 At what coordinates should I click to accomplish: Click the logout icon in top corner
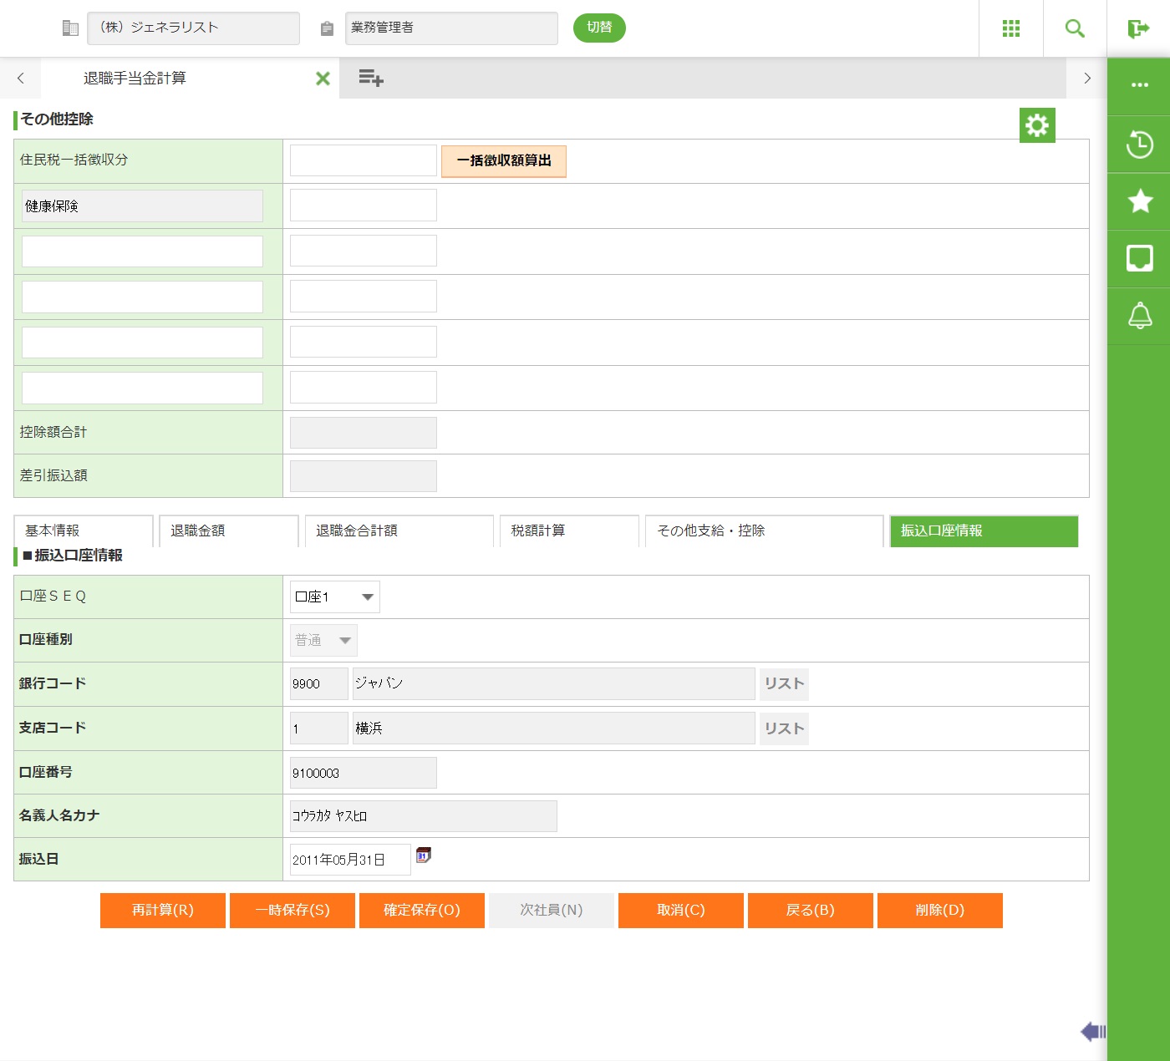(1138, 29)
